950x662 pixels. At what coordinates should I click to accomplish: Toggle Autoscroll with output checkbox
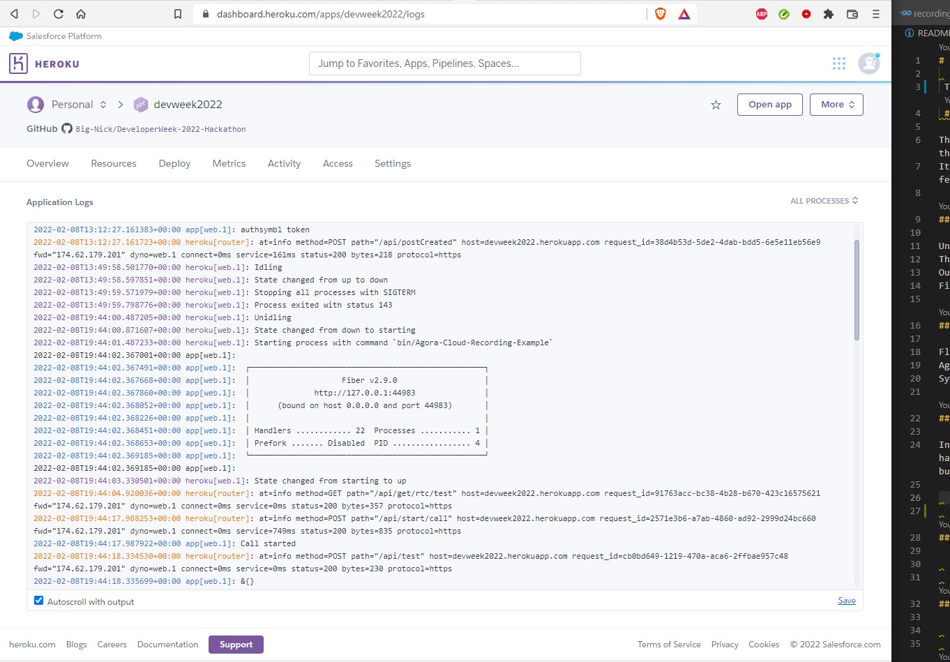click(39, 601)
